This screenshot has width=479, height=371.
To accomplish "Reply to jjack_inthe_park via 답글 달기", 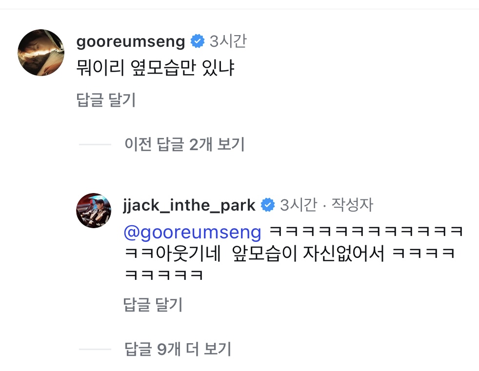I will click(153, 304).
